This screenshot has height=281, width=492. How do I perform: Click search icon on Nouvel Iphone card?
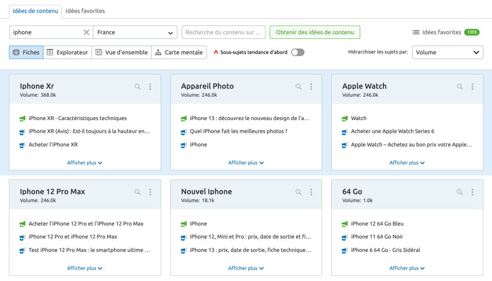tap(299, 192)
